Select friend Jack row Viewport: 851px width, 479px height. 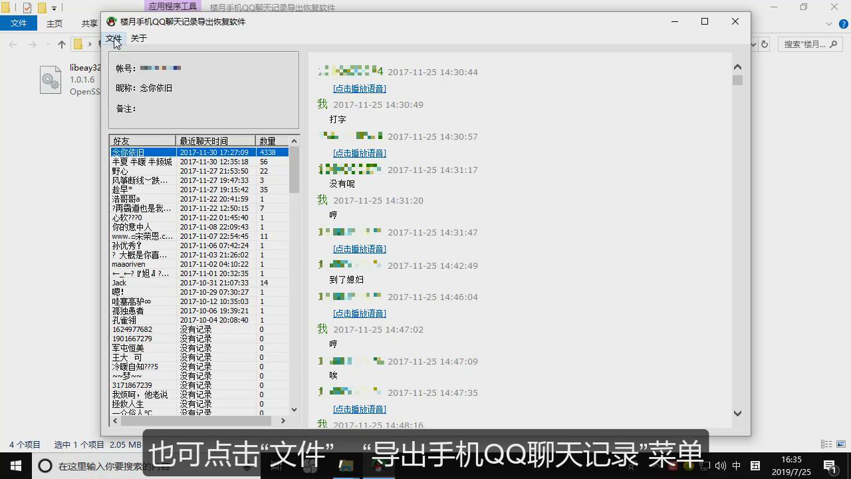199,283
